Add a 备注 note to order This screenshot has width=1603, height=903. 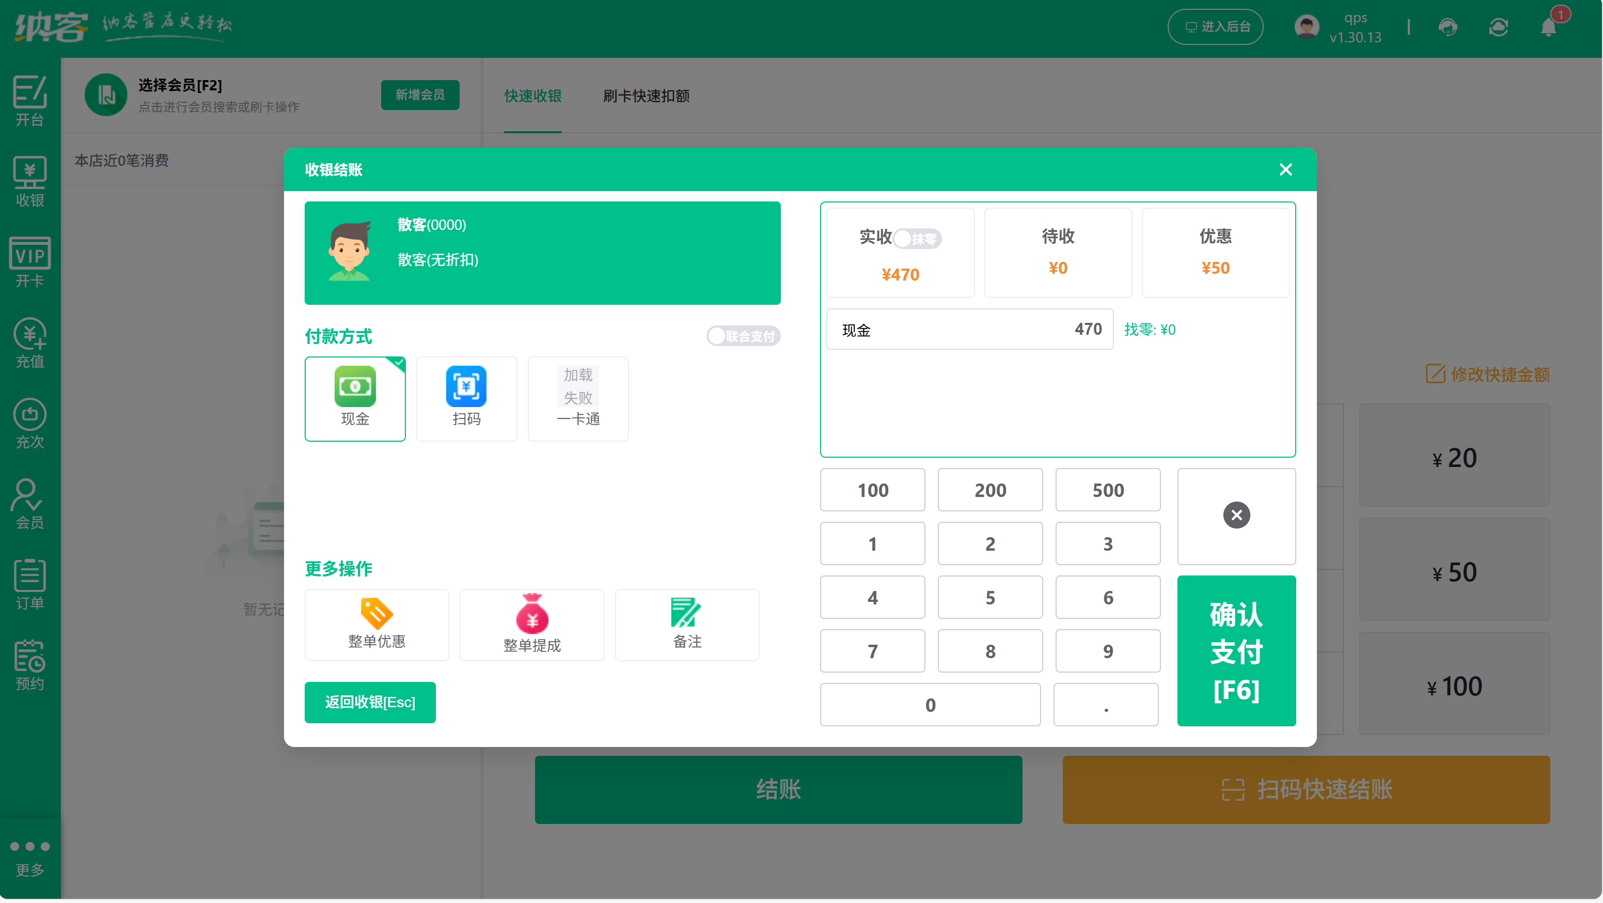click(x=686, y=624)
